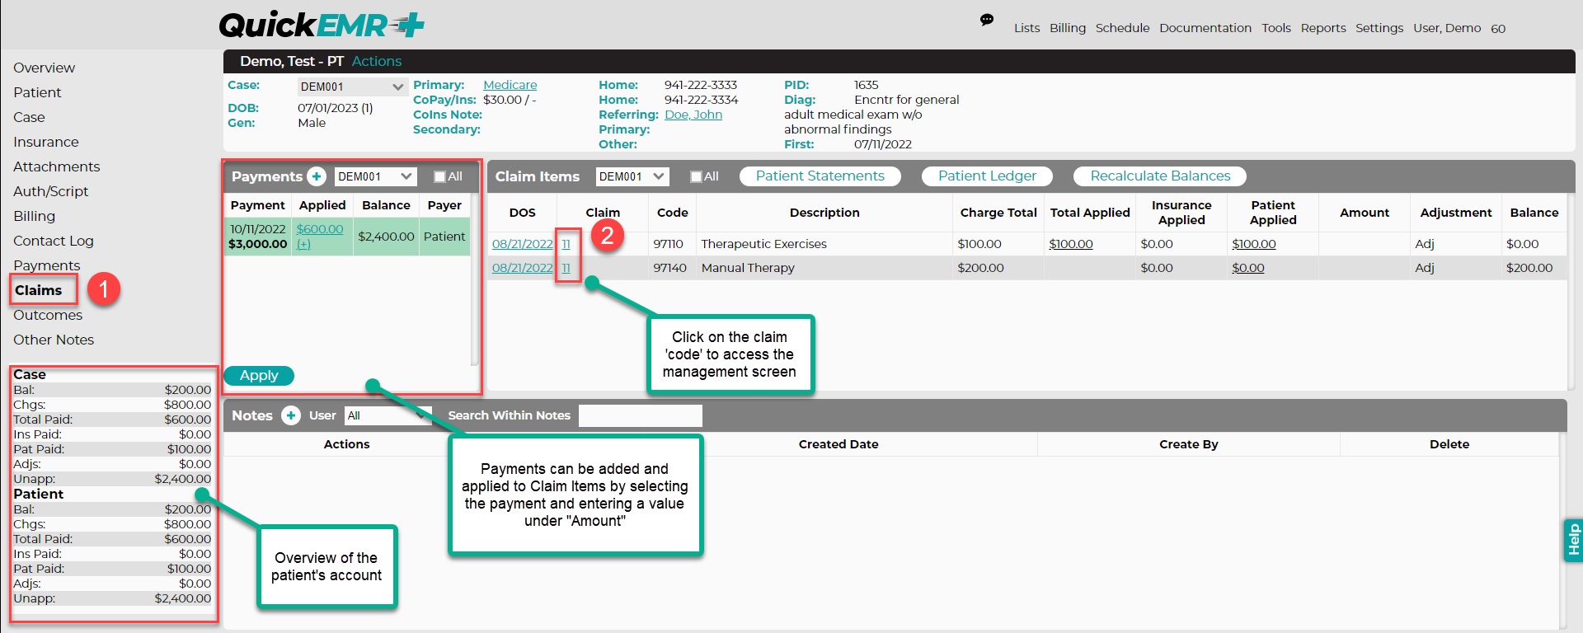Viewport: 1583px width, 633px height.
Task: Open the chat message bubble icon
Action: 987,20
